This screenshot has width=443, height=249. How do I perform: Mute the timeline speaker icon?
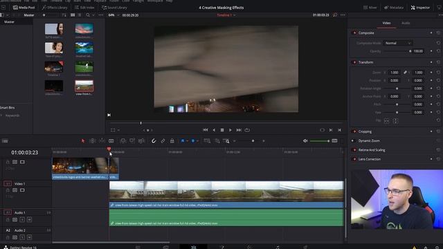(305, 141)
